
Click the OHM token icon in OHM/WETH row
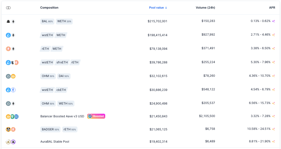click(8, 104)
